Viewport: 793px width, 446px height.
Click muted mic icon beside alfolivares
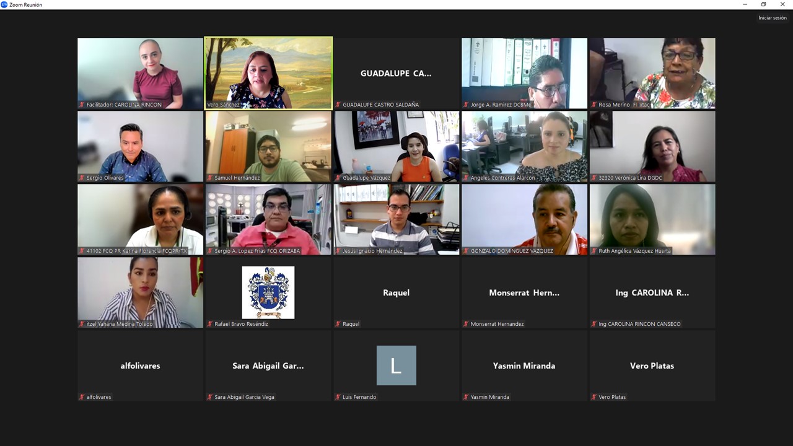click(x=82, y=397)
